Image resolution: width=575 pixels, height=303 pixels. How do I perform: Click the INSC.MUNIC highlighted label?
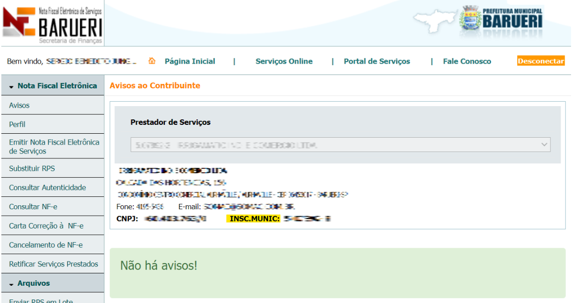pos(253,219)
